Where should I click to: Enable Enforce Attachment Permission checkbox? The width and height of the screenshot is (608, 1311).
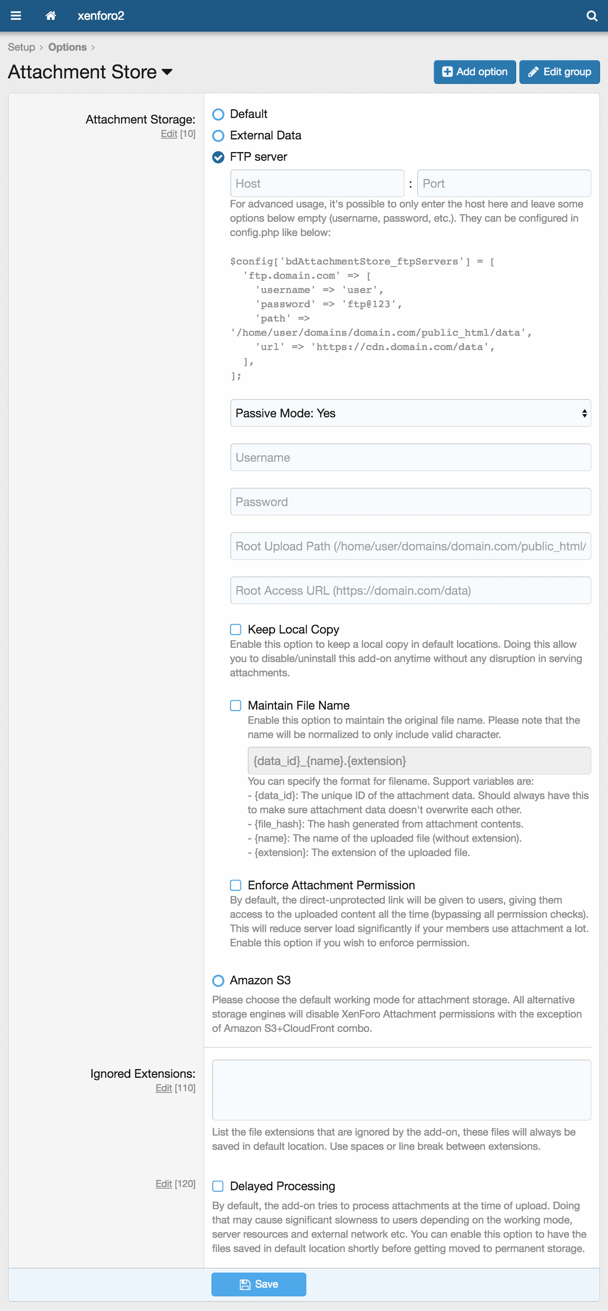236,885
